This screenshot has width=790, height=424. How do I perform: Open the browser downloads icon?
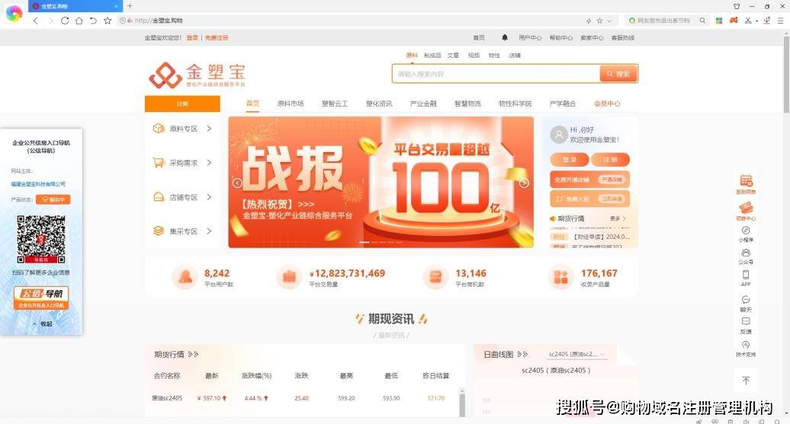(767, 21)
